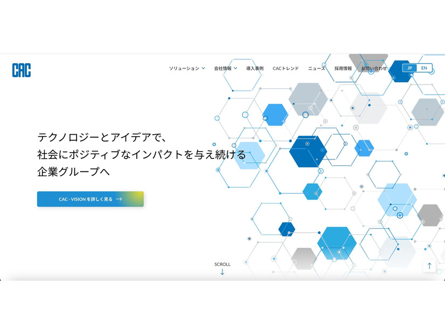This screenshot has width=445, height=334.
Task: Click the 企業グループへ headline line
Action: click(78, 172)
